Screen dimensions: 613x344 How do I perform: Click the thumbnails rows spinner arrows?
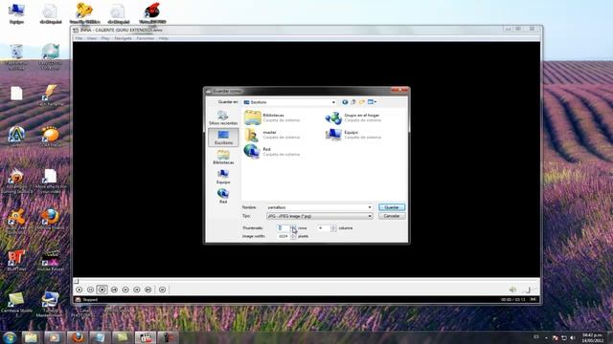click(x=293, y=227)
